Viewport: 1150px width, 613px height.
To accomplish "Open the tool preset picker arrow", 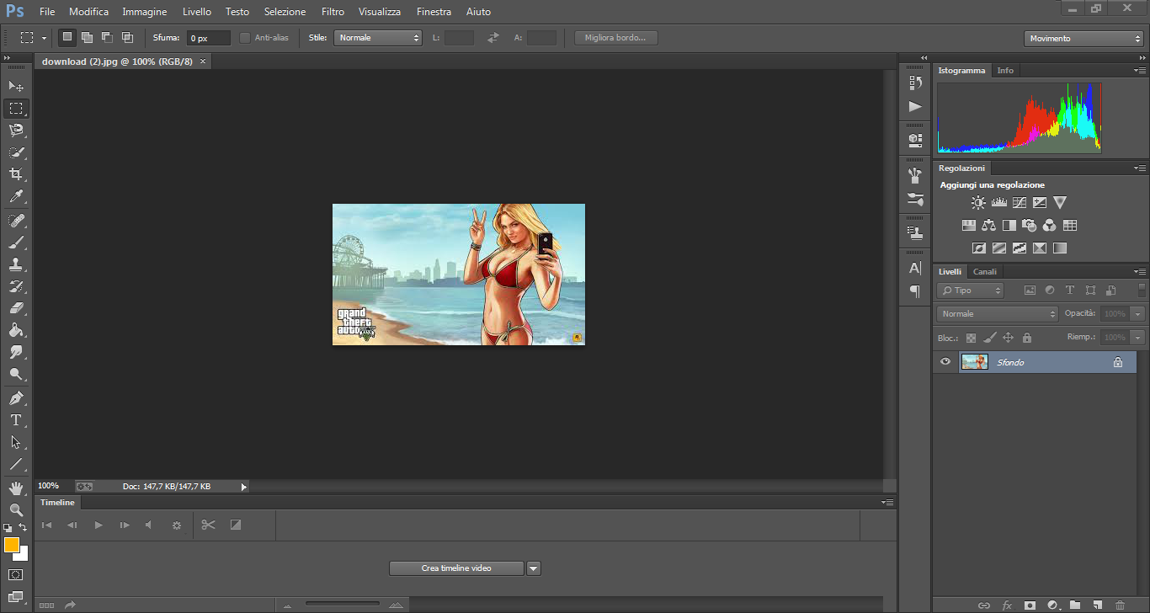I will tap(44, 39).
